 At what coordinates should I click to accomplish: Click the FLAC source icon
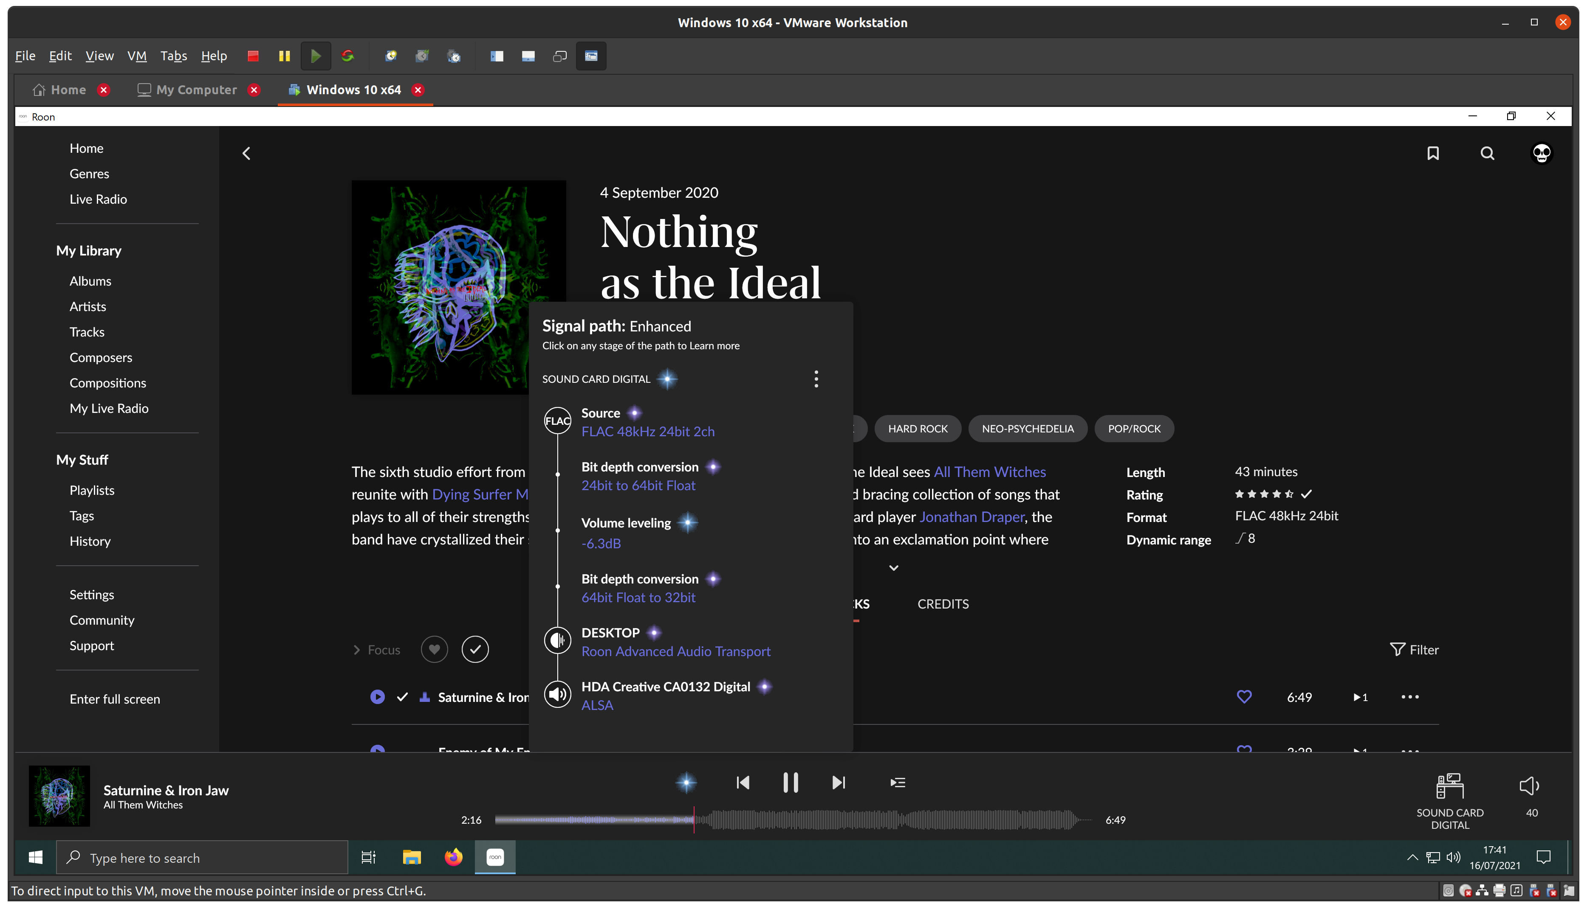point(557,421)
